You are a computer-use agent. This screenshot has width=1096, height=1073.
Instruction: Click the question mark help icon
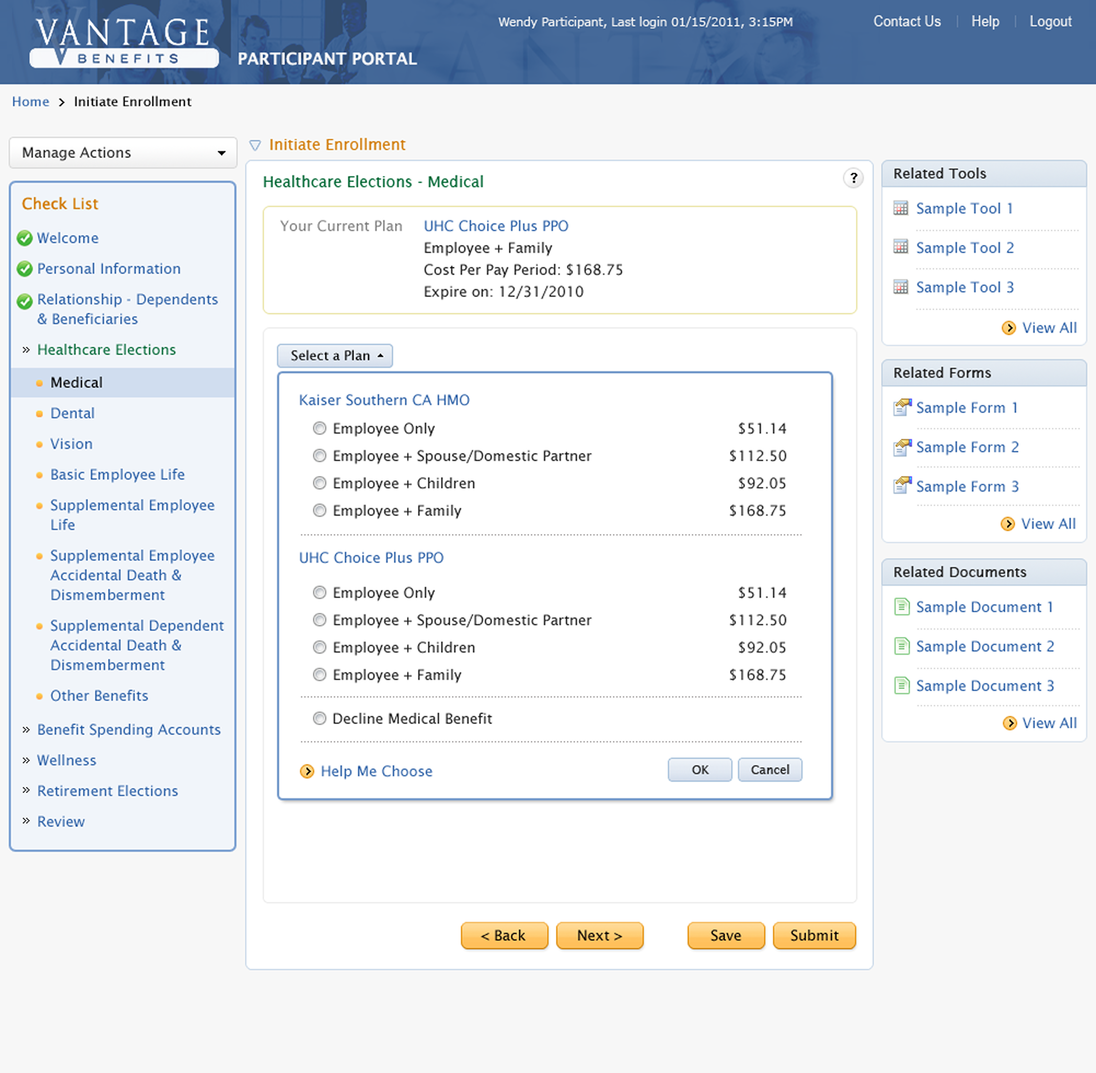pyautogui.click(x=853, y=178)
